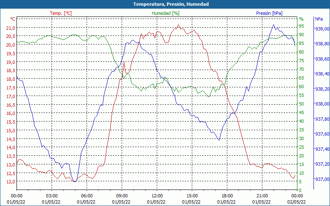The image size is (330, 206).
Task: Click the blue 'hPa' axis unit label
Action: coord(319,19)
